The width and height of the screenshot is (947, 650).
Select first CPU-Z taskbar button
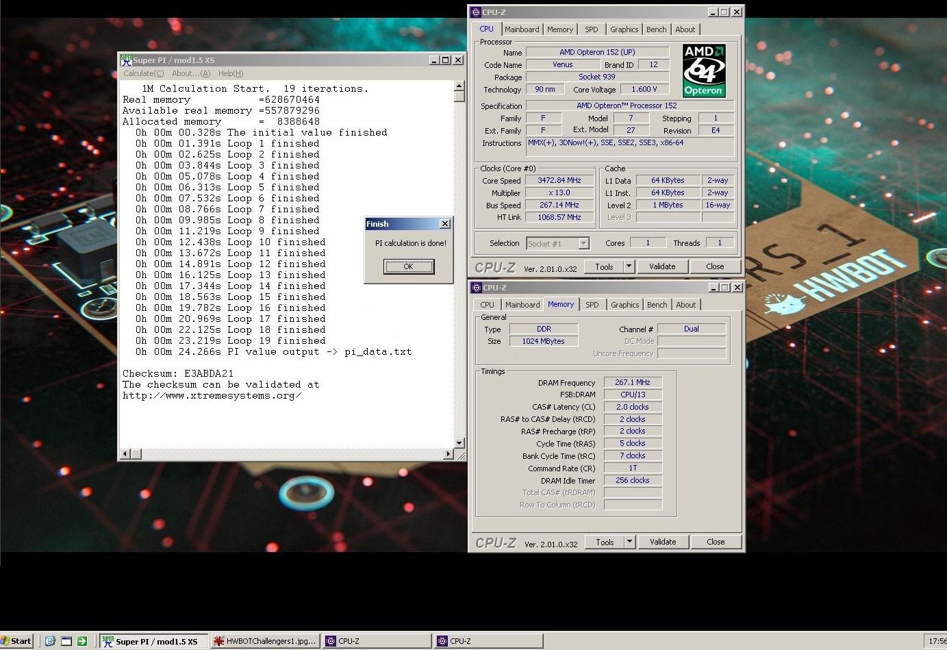[x=377, y=641]
